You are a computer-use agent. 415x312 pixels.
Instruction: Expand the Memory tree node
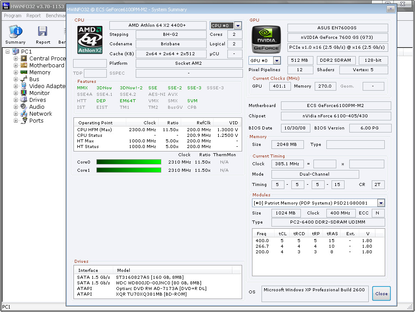(16, 72)
